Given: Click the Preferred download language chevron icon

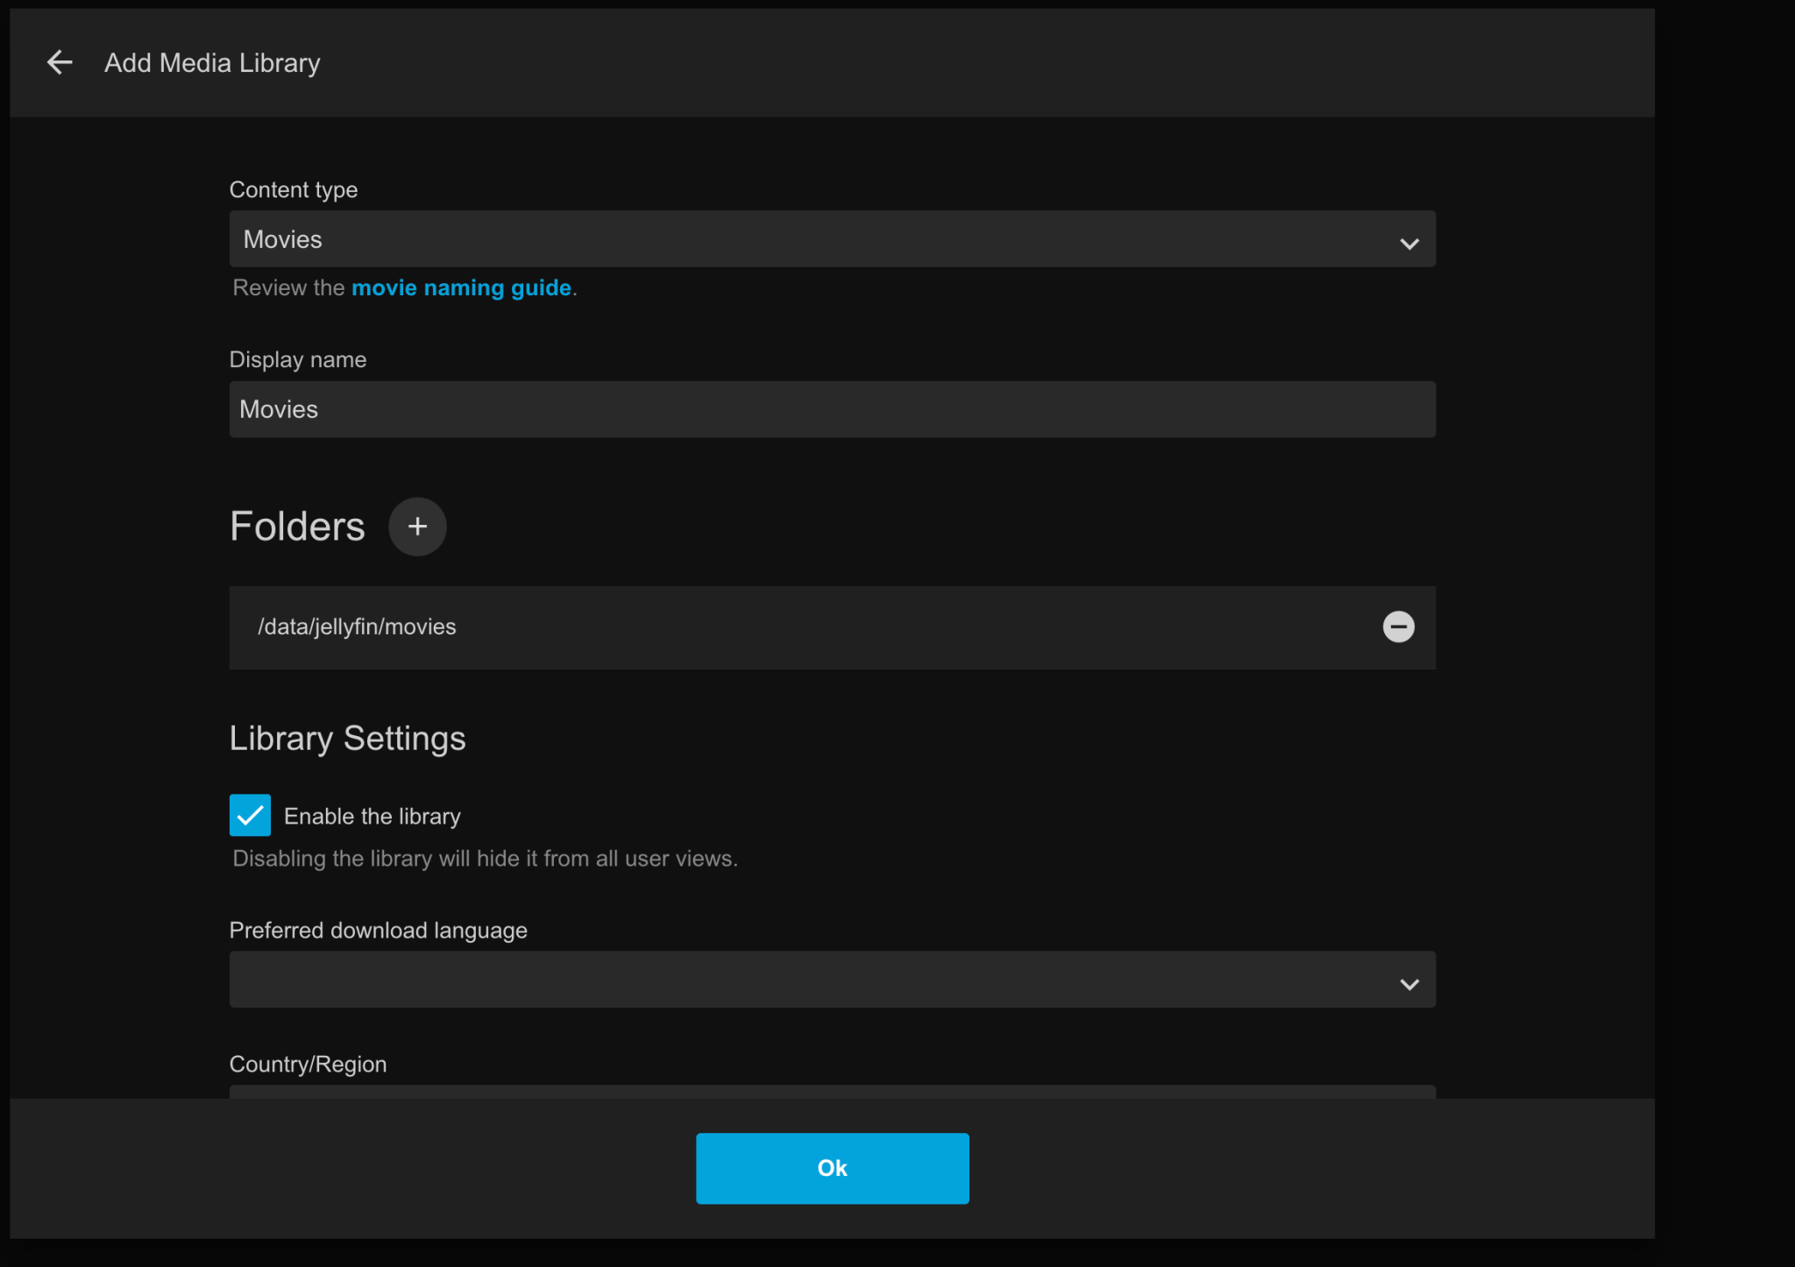Looking at the screenshot, I should point(1409,984).
